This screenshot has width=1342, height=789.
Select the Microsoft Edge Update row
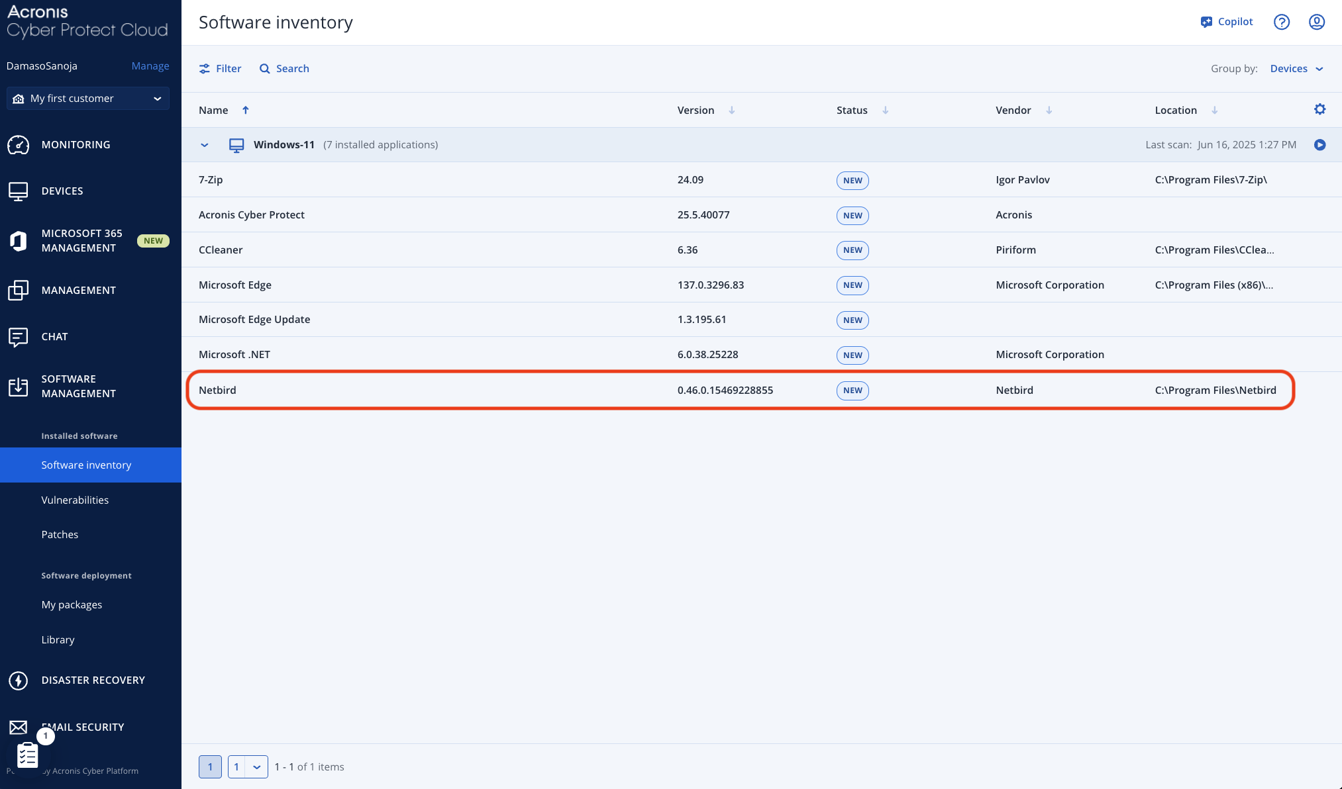coord(762,319)
